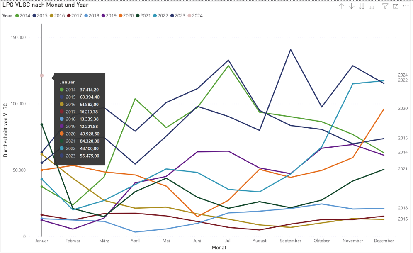Image resolution: width=413 pixels, height=253 pixels.
Task: Click the 2022 legend marker
Action: coord(155,16)
